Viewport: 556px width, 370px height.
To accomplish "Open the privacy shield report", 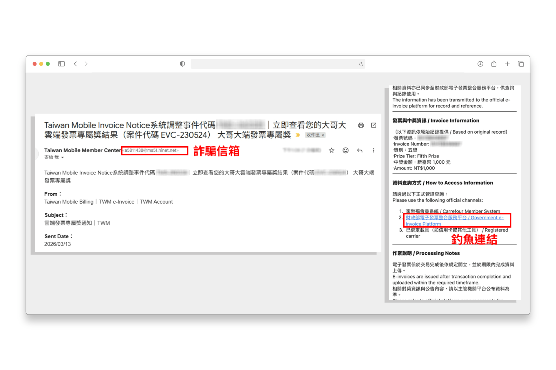I will (182, 64).
